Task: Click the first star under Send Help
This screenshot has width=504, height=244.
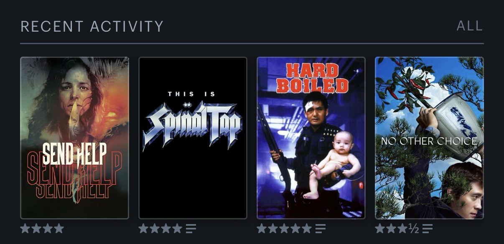Action: (25, 228)
